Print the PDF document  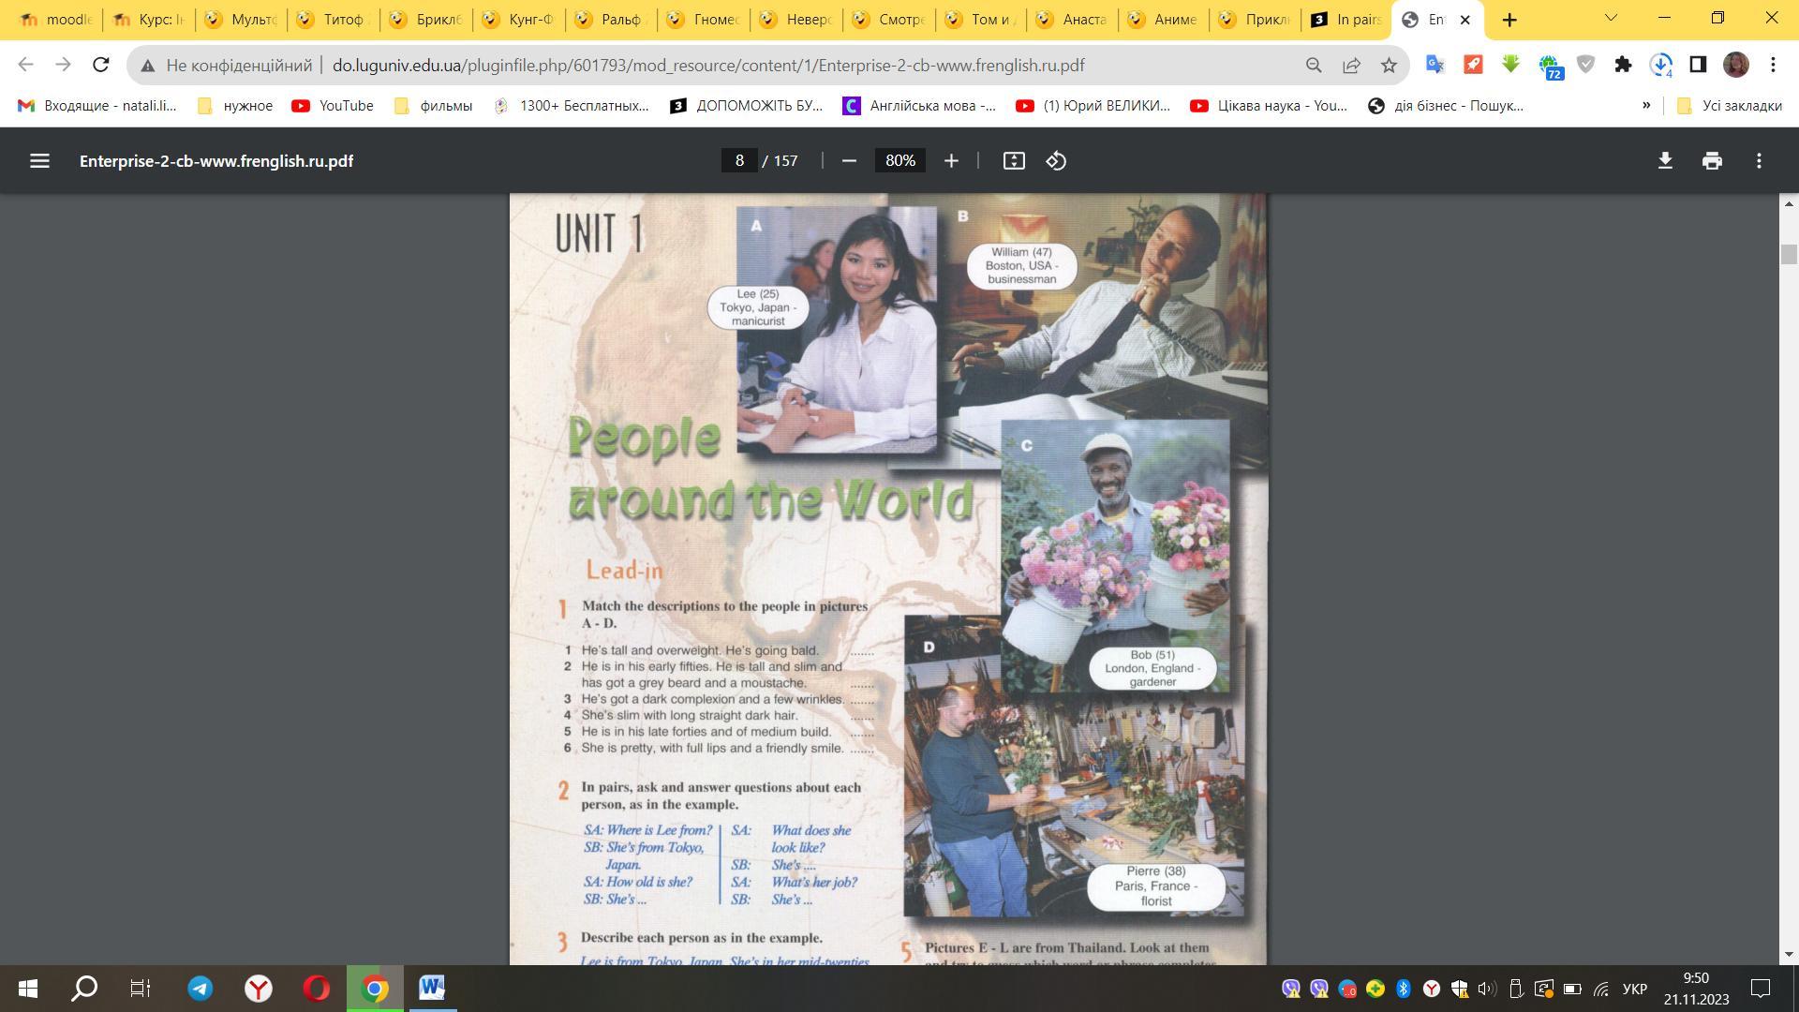click(x=1712, y=161)
